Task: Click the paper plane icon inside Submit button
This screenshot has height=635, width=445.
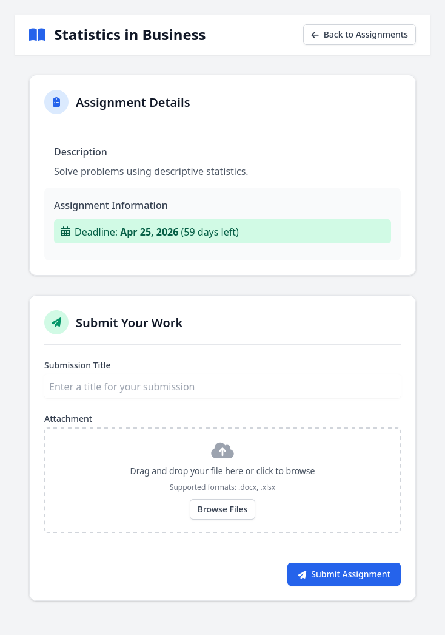Action: 302,574
